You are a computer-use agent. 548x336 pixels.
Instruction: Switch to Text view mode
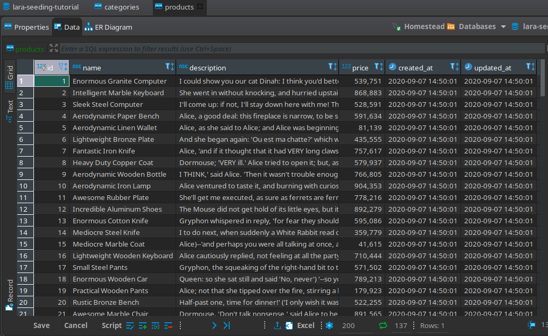[x=10, y=111]
